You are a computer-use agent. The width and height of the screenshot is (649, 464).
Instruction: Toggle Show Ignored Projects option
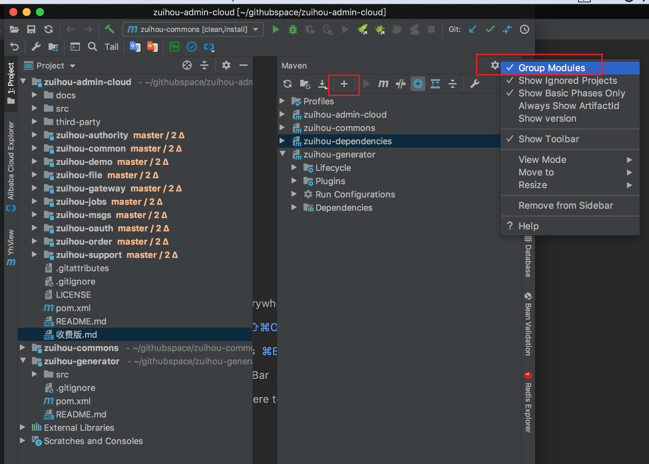(x=570, y=80)
